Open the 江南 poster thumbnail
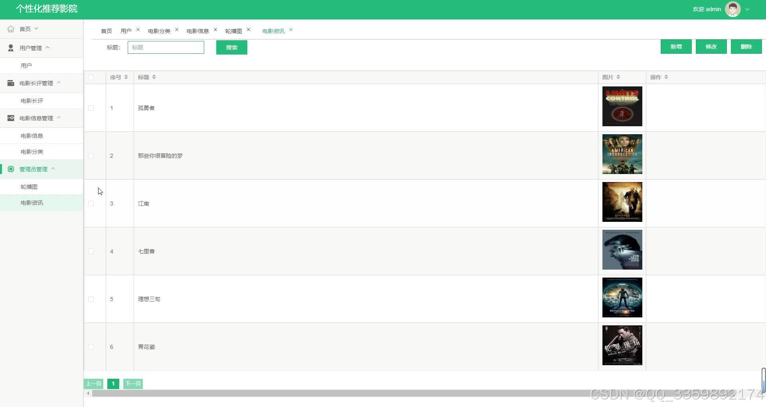This screenshot has height=407, width=766. point(622,202)
